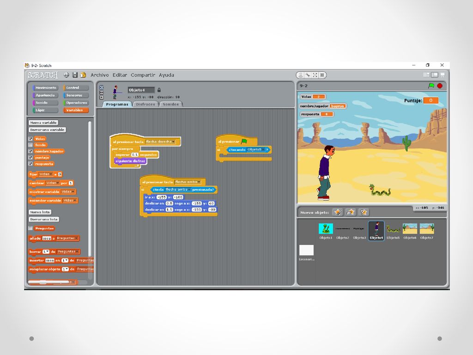Screen dimensions: 473x355
Task: Switch to small stage view mode
Action: click(426, 74)
